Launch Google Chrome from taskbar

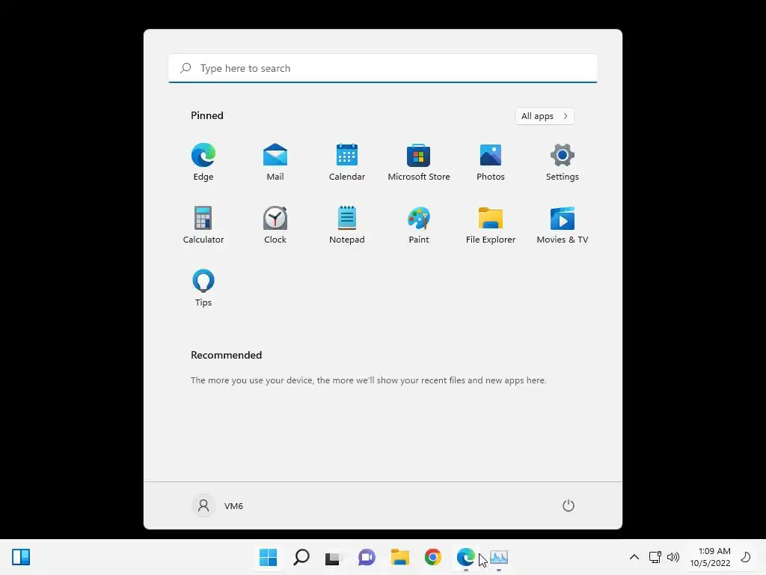click(x=433, y=557)
